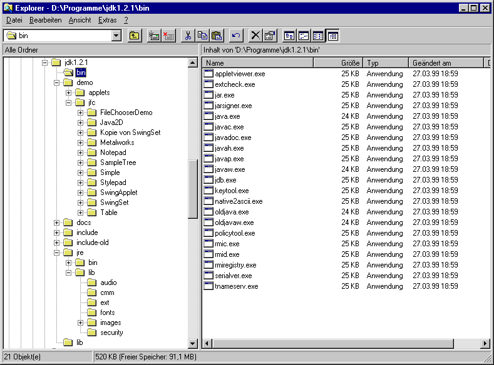Open the Extras menu
The width and height of the screenshot is (494, 365).
tap(108, 20)
